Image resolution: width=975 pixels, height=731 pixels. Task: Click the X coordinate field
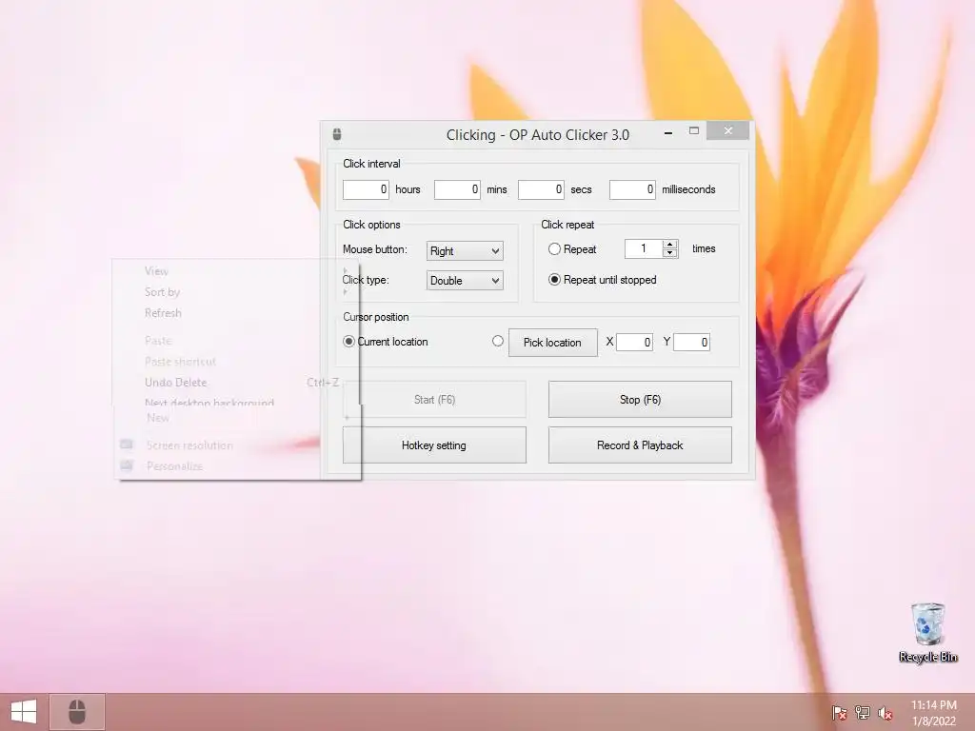pos(634,342)
